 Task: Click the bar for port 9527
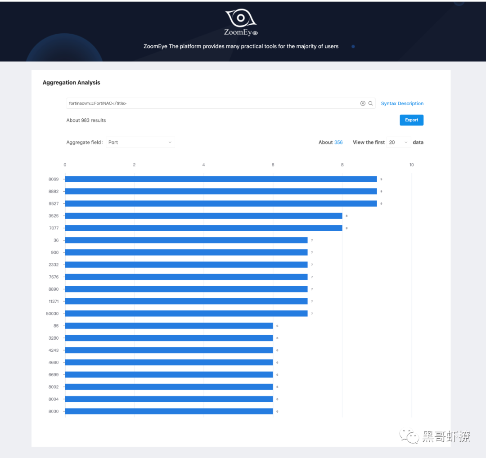(220, 204)
